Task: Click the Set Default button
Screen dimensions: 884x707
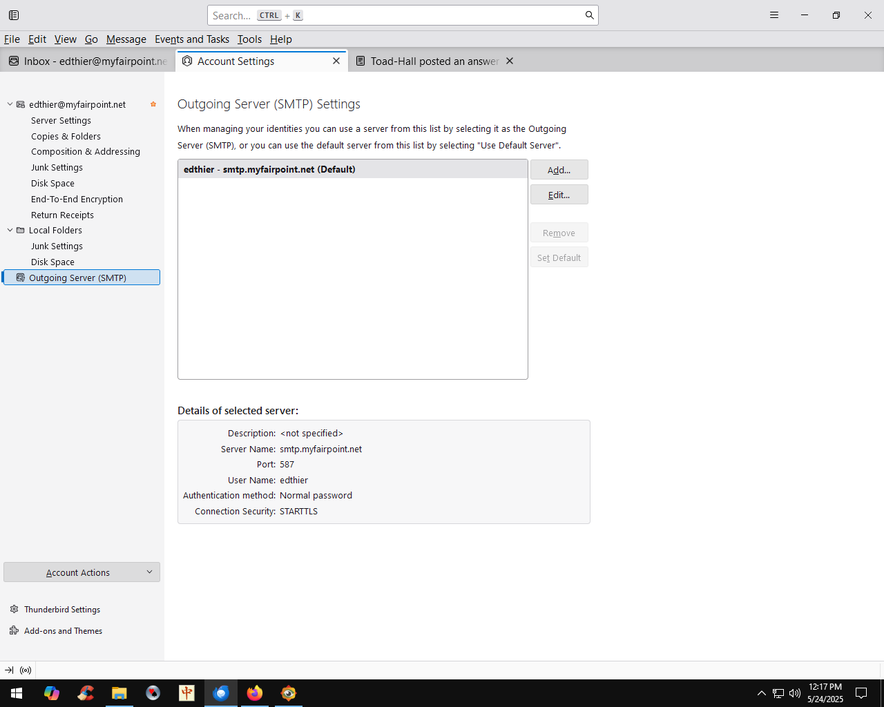Action: [559, 258]
